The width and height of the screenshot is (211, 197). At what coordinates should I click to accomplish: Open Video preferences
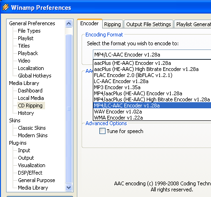(24, 61)
